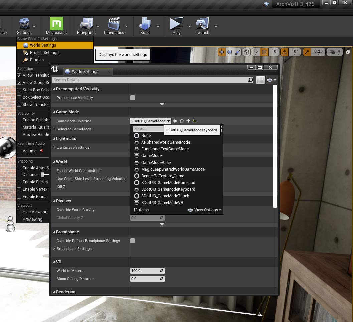Click the World Settings vertical scrollbar
The width and height of the screenshot is (353, 322).
pyautogui.click(x=275, y=146)
